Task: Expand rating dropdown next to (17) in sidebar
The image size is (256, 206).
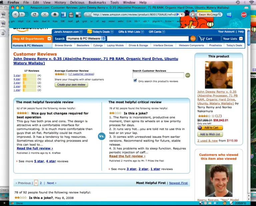Action: tap(213, 116)
